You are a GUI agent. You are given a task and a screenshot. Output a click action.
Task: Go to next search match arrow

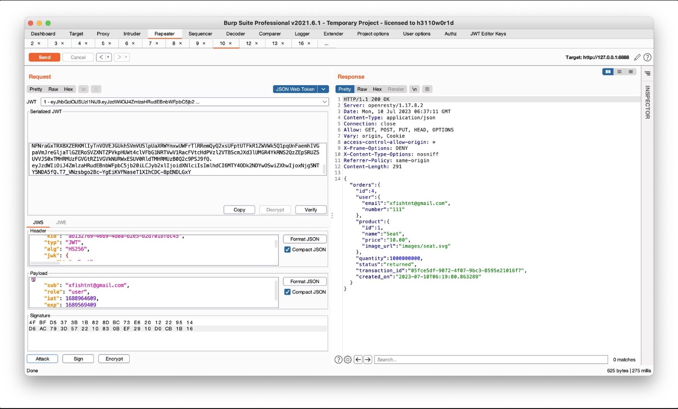[368, 360]
